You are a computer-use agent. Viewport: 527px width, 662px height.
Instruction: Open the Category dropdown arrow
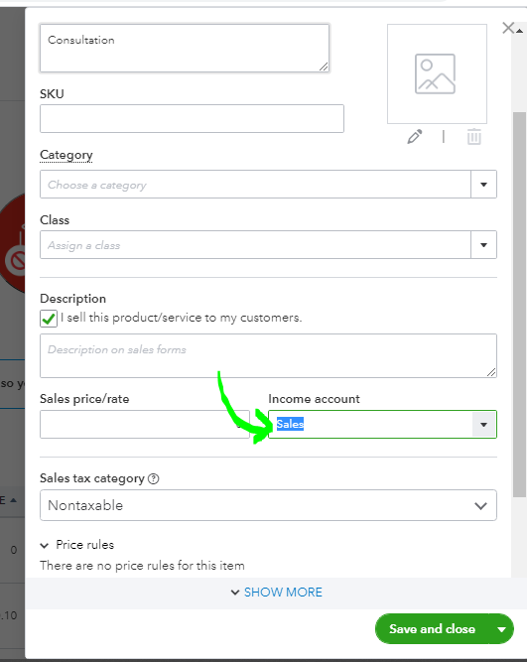(x=483, y=185)
